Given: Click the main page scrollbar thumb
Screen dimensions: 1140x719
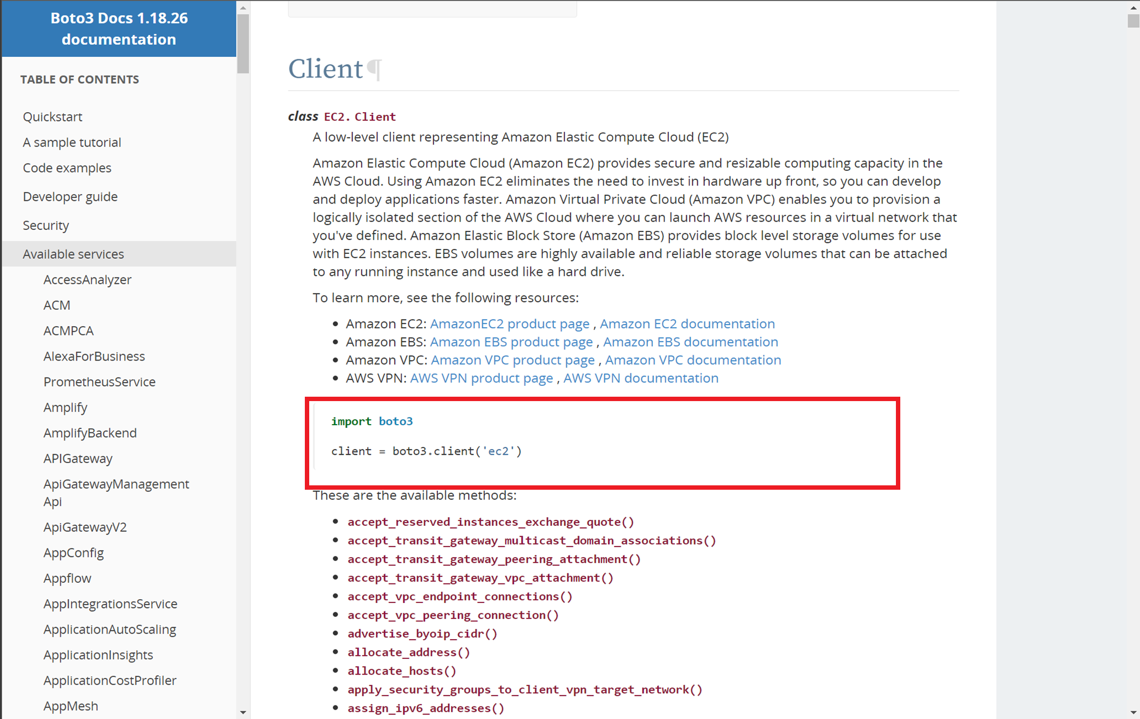Looking at the screenshot, I should pos(1133,21).
